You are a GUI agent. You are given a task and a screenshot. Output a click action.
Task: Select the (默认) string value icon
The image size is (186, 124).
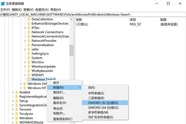click(77, 24)
